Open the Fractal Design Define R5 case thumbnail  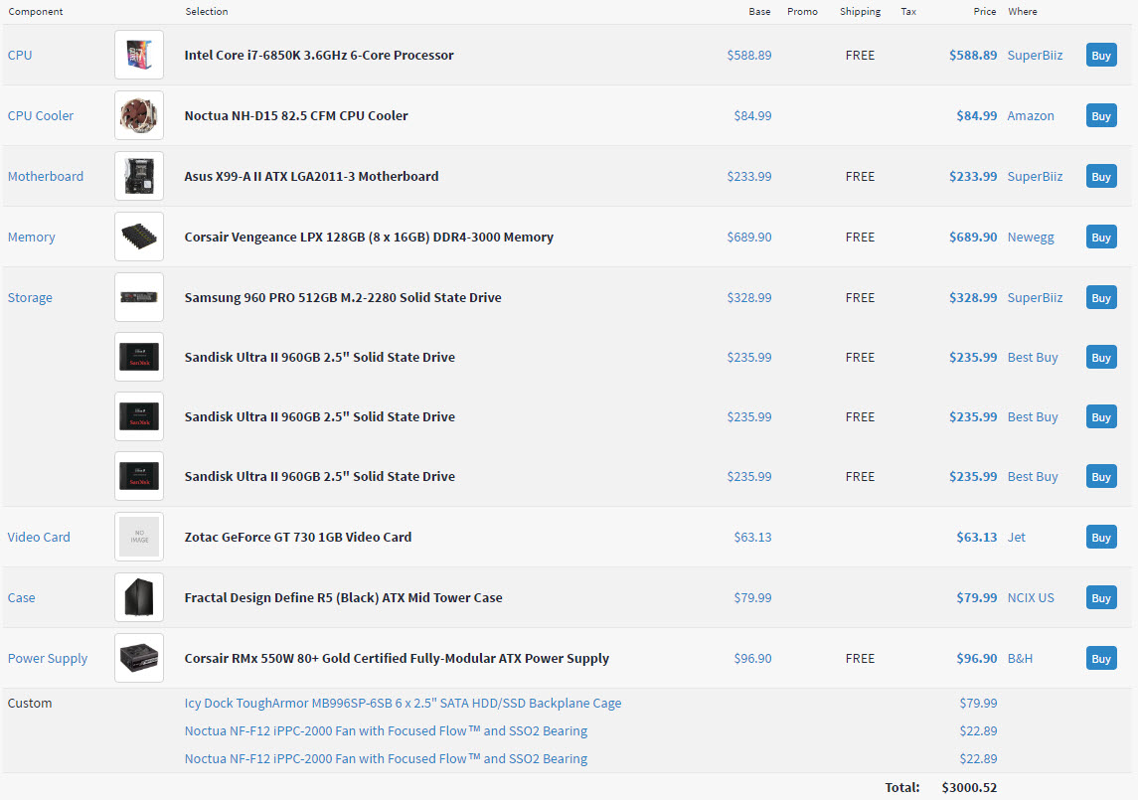(x=139, y=598)
